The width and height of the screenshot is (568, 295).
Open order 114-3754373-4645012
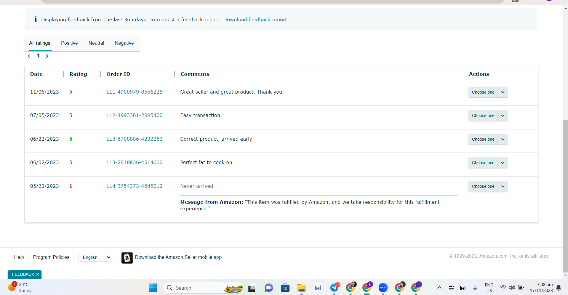135,186
